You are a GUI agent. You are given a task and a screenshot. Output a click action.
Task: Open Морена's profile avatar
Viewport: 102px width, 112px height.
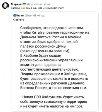pos(5,6)
